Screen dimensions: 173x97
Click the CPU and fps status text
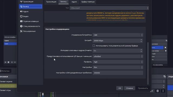pos(158,65)
